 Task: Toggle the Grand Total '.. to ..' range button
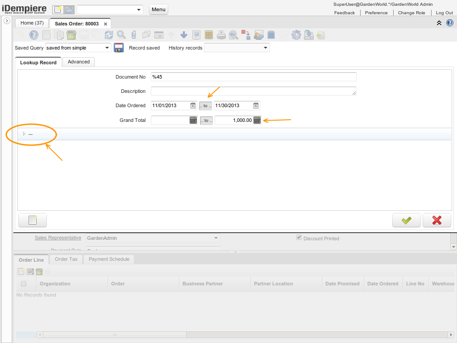(x=206, y=120)
